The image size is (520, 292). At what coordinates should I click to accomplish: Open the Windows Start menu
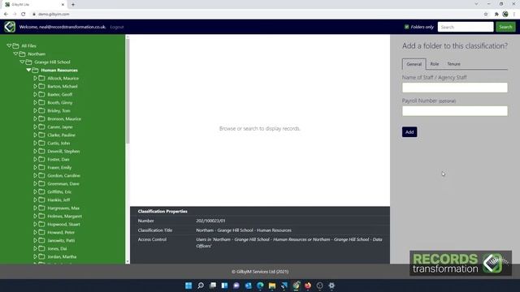pyautogui.click(x=188, y=286)
